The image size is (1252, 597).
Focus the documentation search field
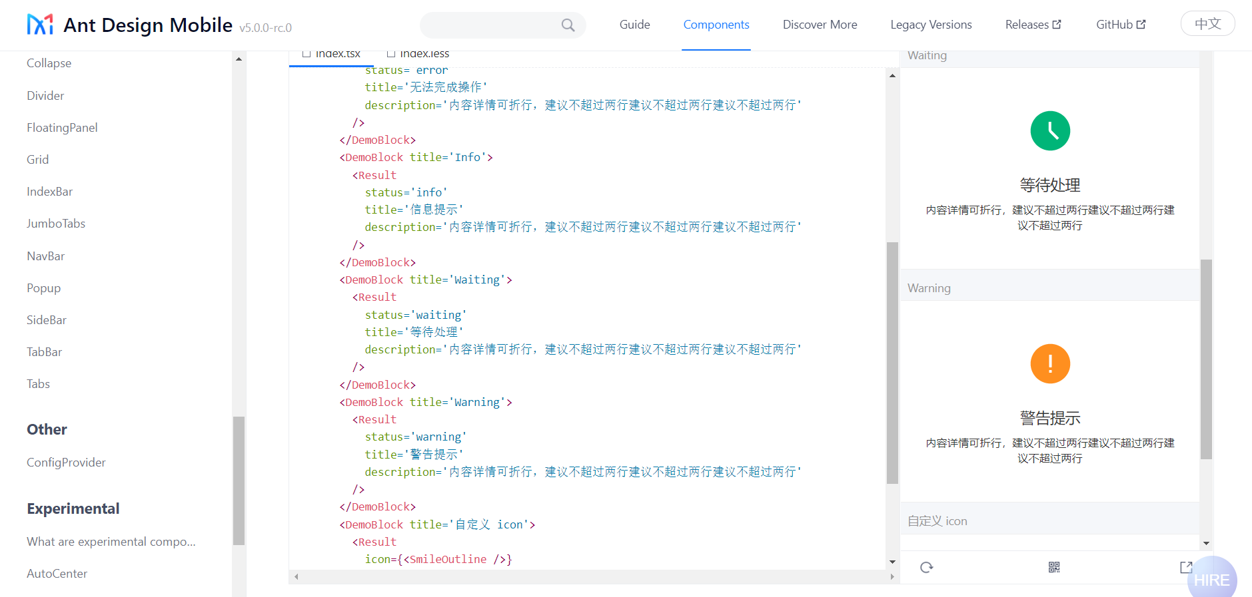pyautogui.click(x=502, y=25)
